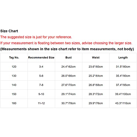Image resolution: width=137 pixels, height=137 pixels.
Task: Select tag number 140 cell
Action: pos(14,85)
